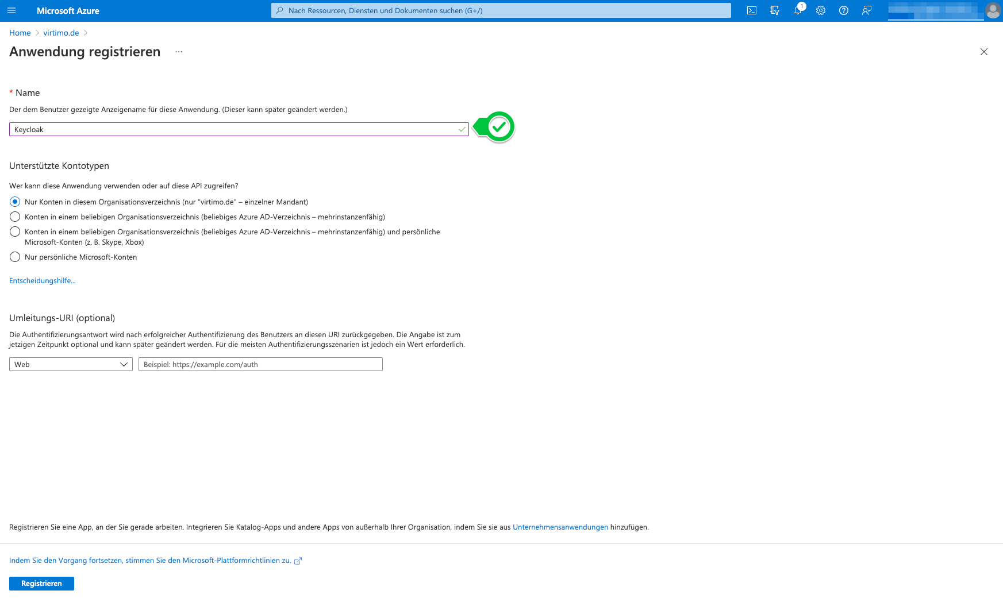Click the Registrieren button
This screenshot has height=602, width=1003.
[x=41, y=583]
